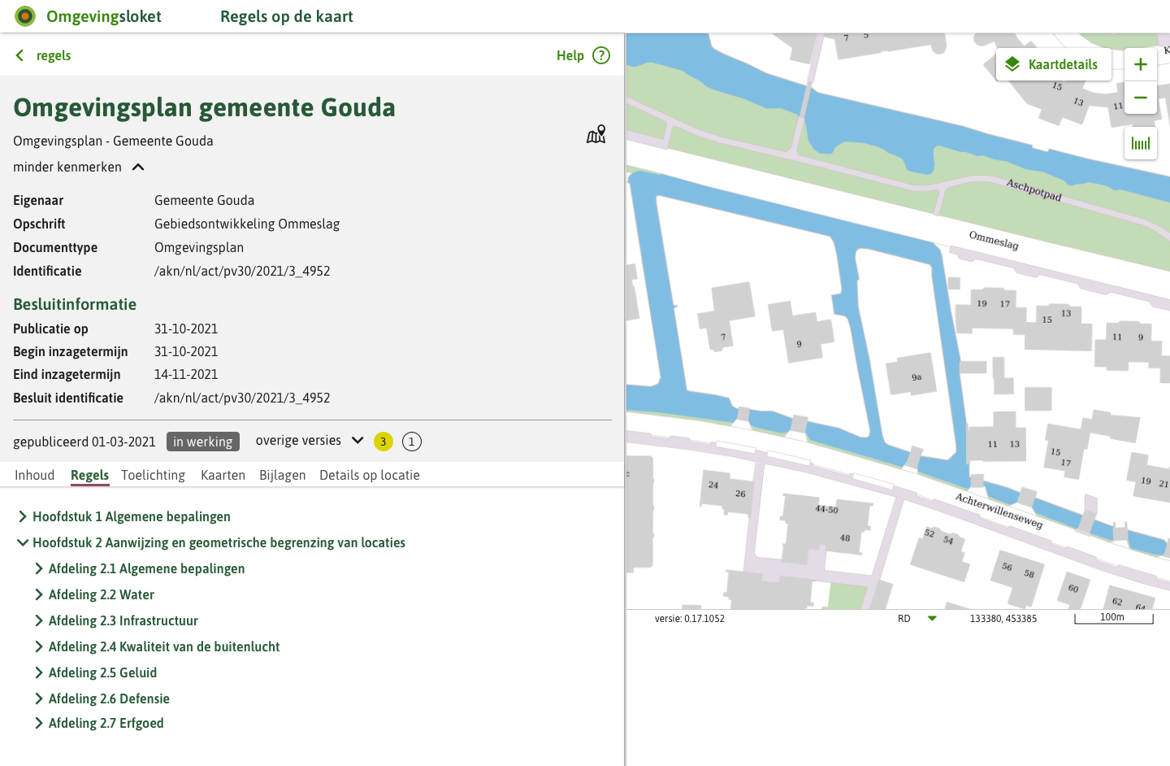This screenshot has width=1170, height=766.
Task: Click the Ommeslag street label on map
Action: 994,241
